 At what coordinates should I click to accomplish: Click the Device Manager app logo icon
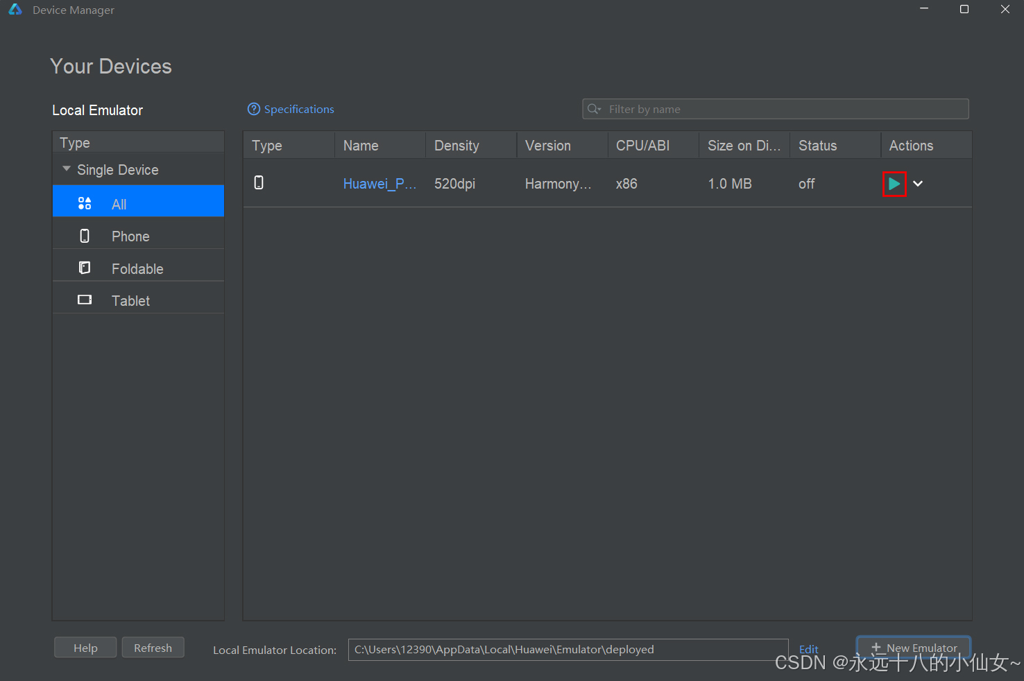15,10
